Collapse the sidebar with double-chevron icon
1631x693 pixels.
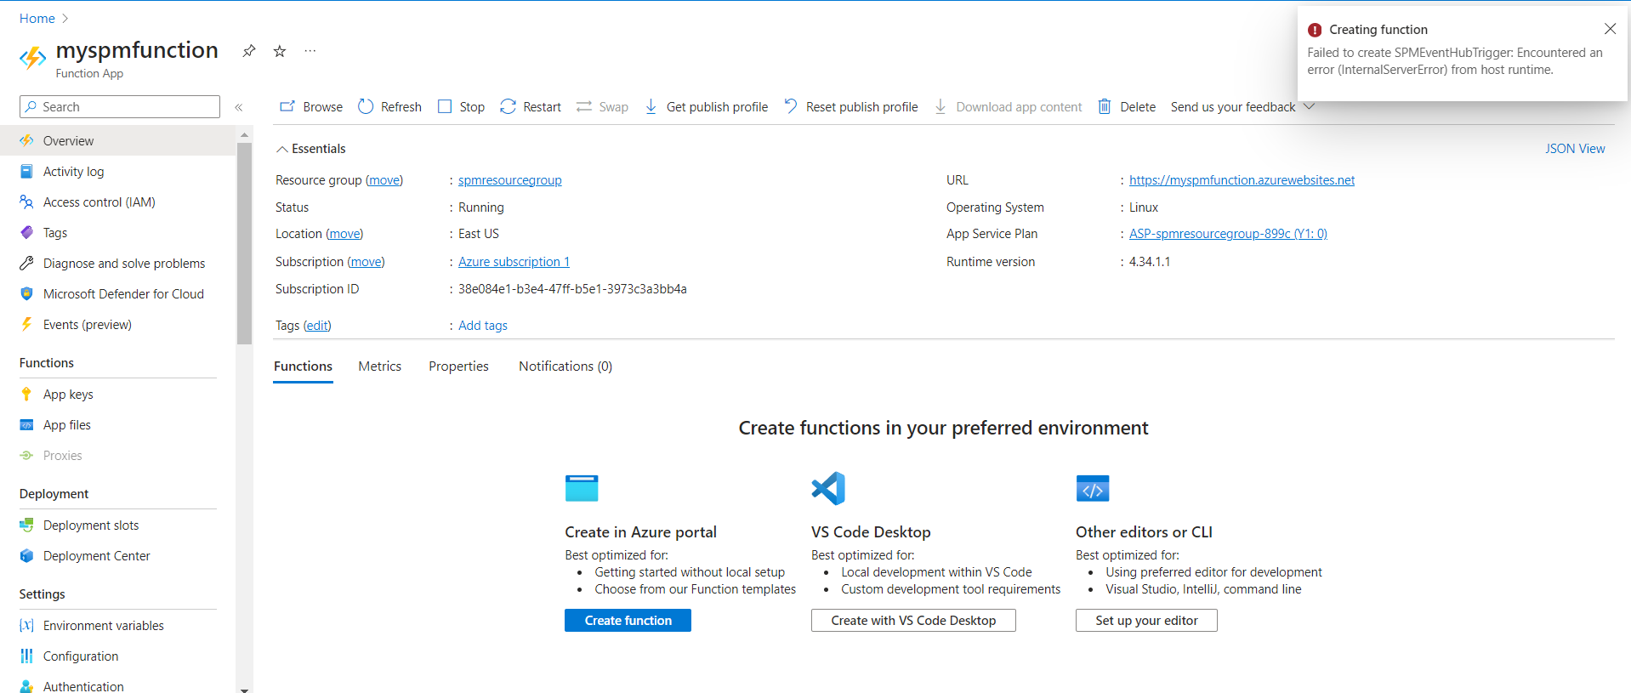click(239, 107)
